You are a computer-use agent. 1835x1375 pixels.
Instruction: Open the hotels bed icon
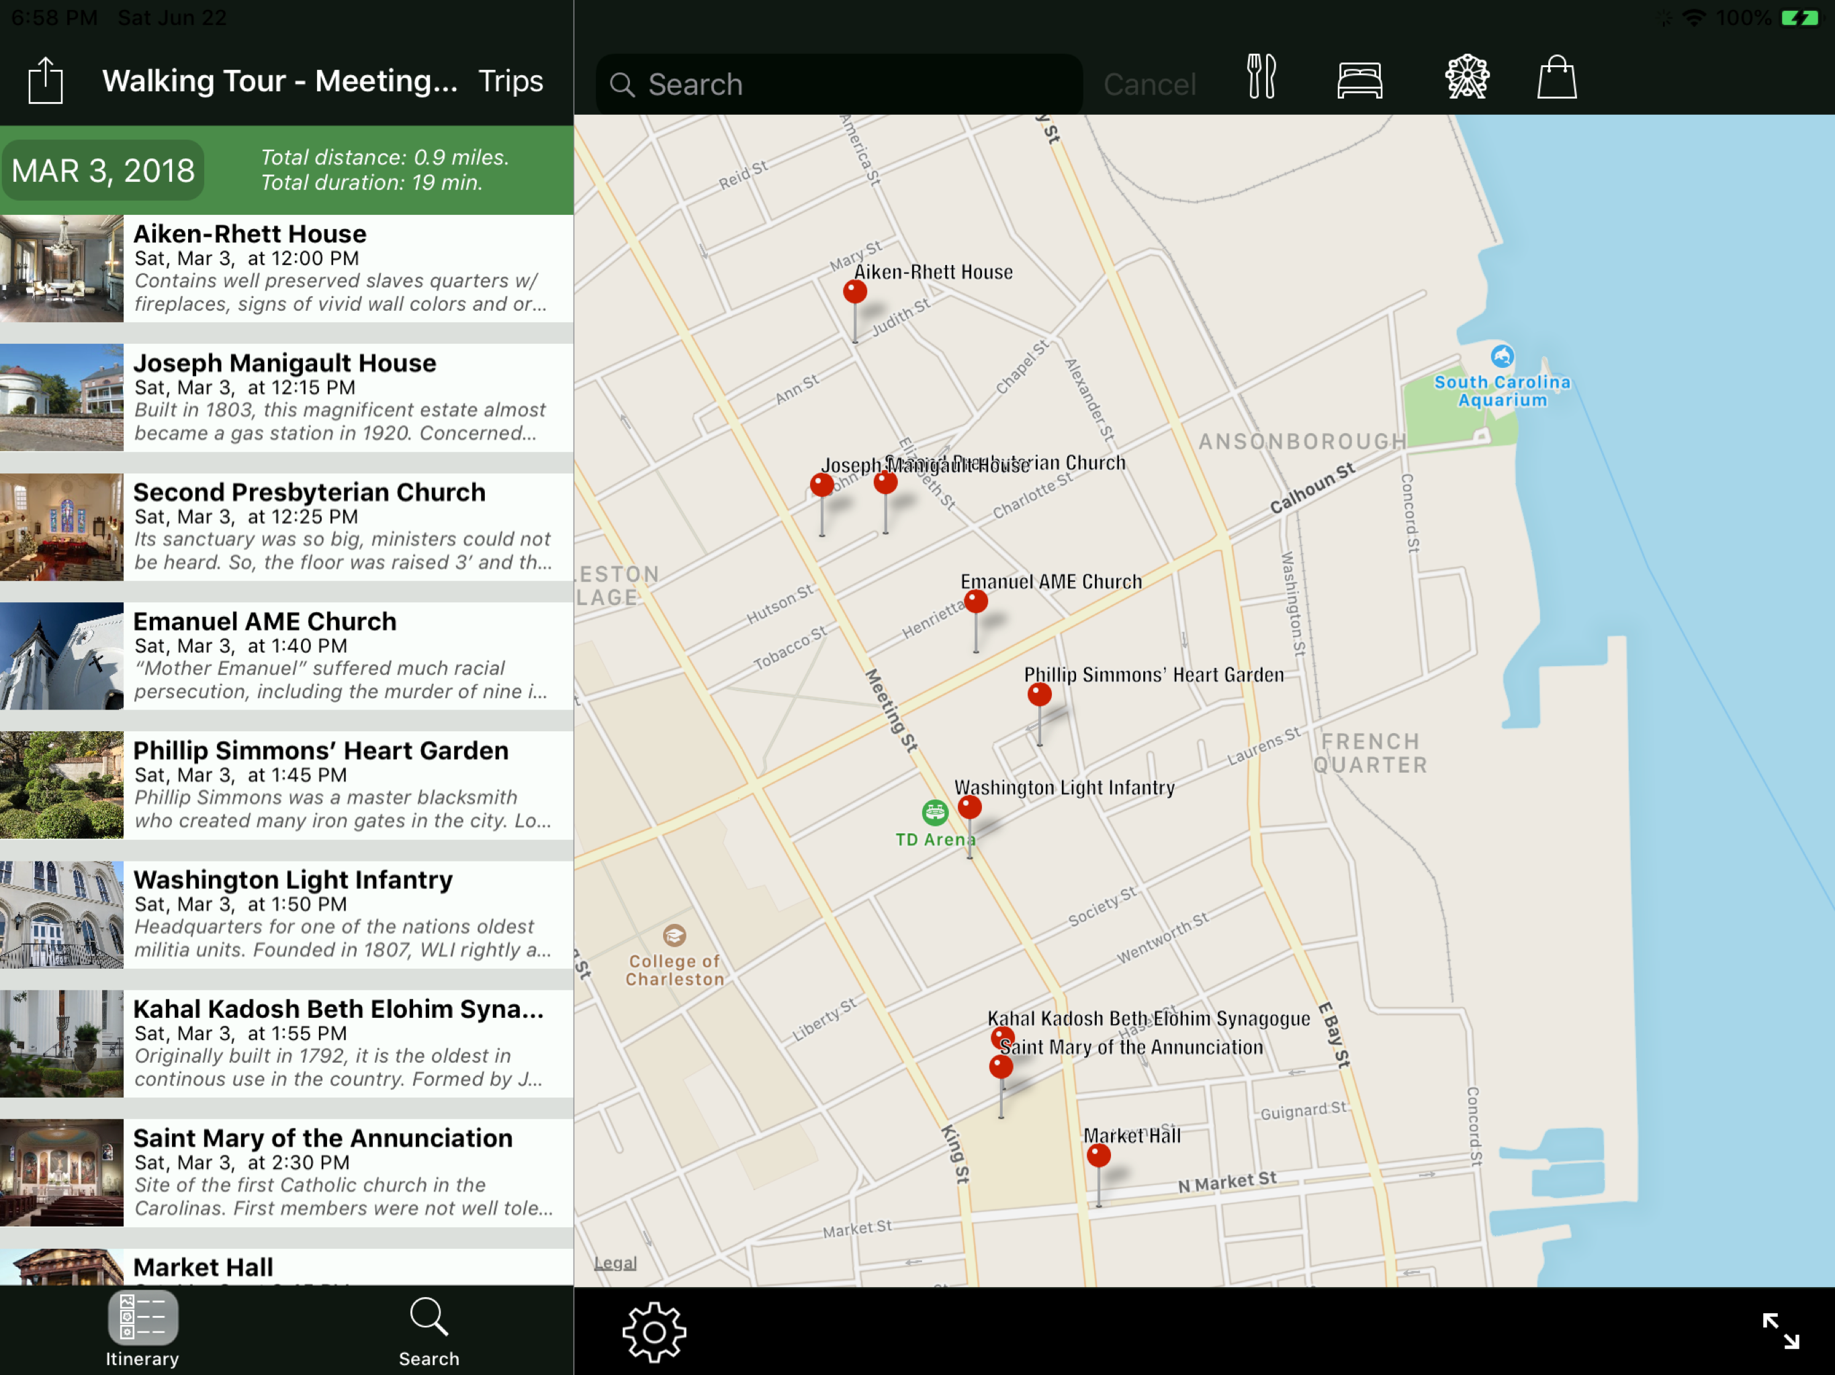pos(1359,81)
